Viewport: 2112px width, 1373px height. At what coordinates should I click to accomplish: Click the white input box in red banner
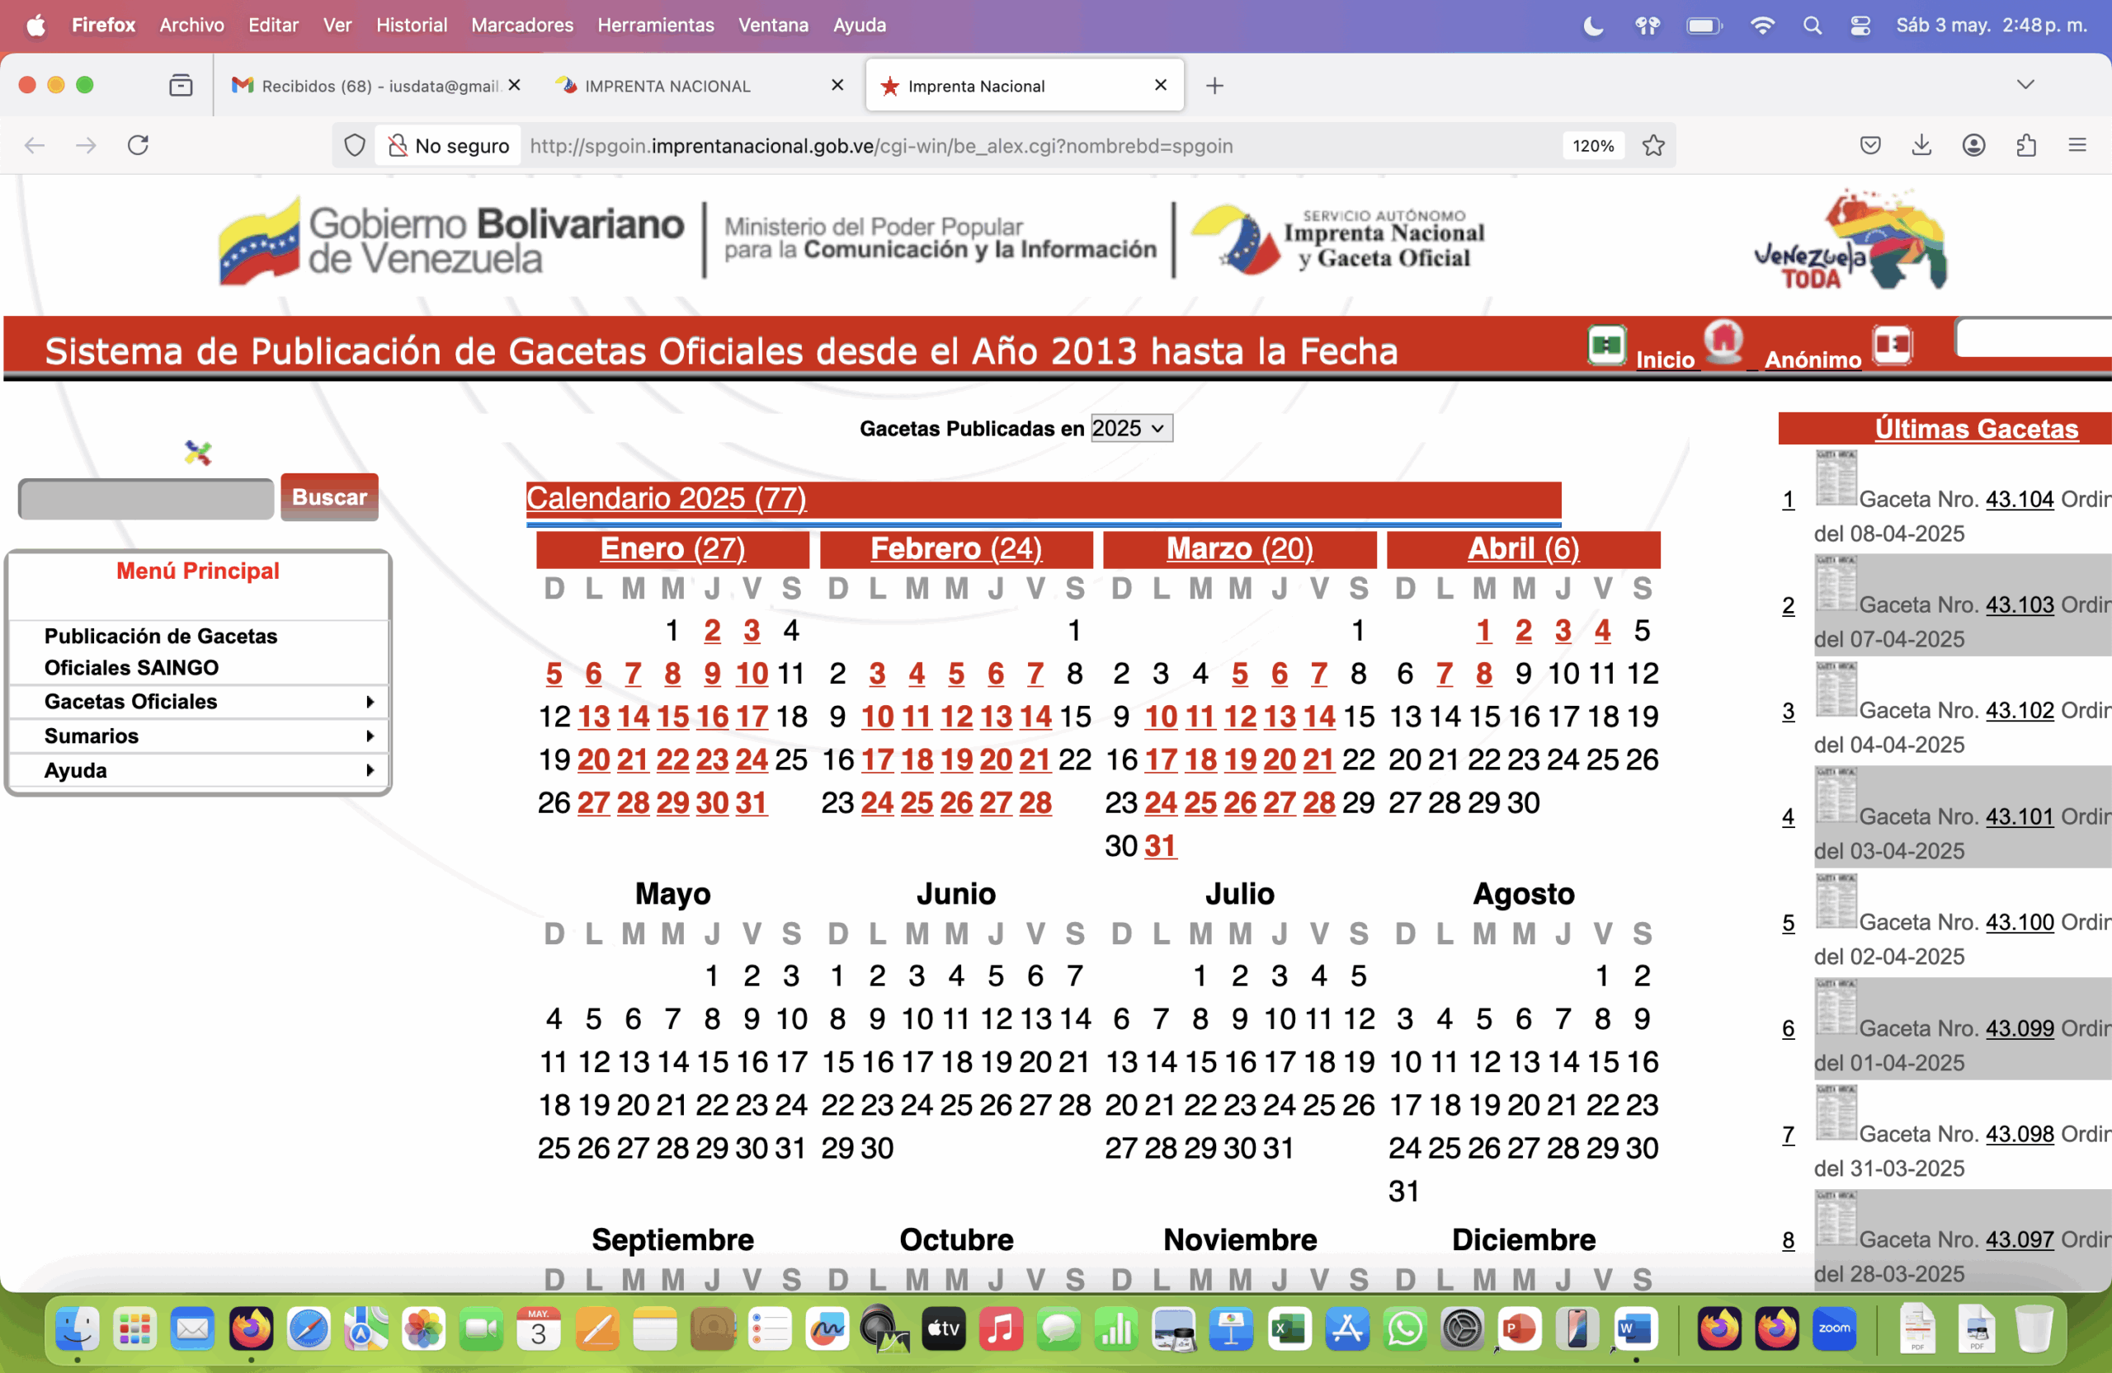2033,339
